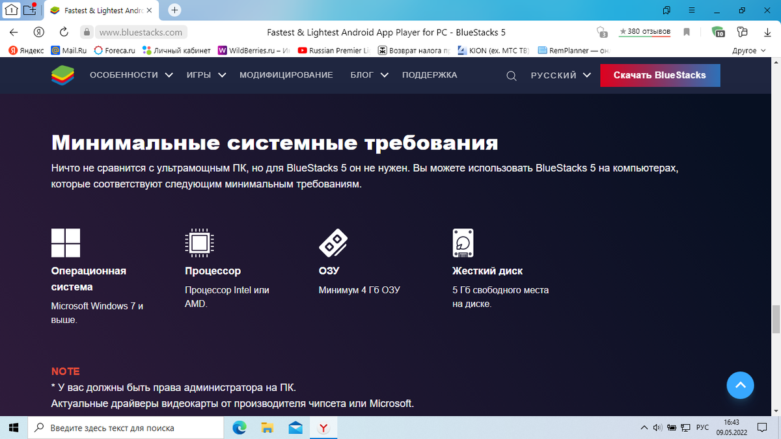The image size is (781, 439).
Task: Click the www.bluestacks.com address field
Action: tap(141, 32)
